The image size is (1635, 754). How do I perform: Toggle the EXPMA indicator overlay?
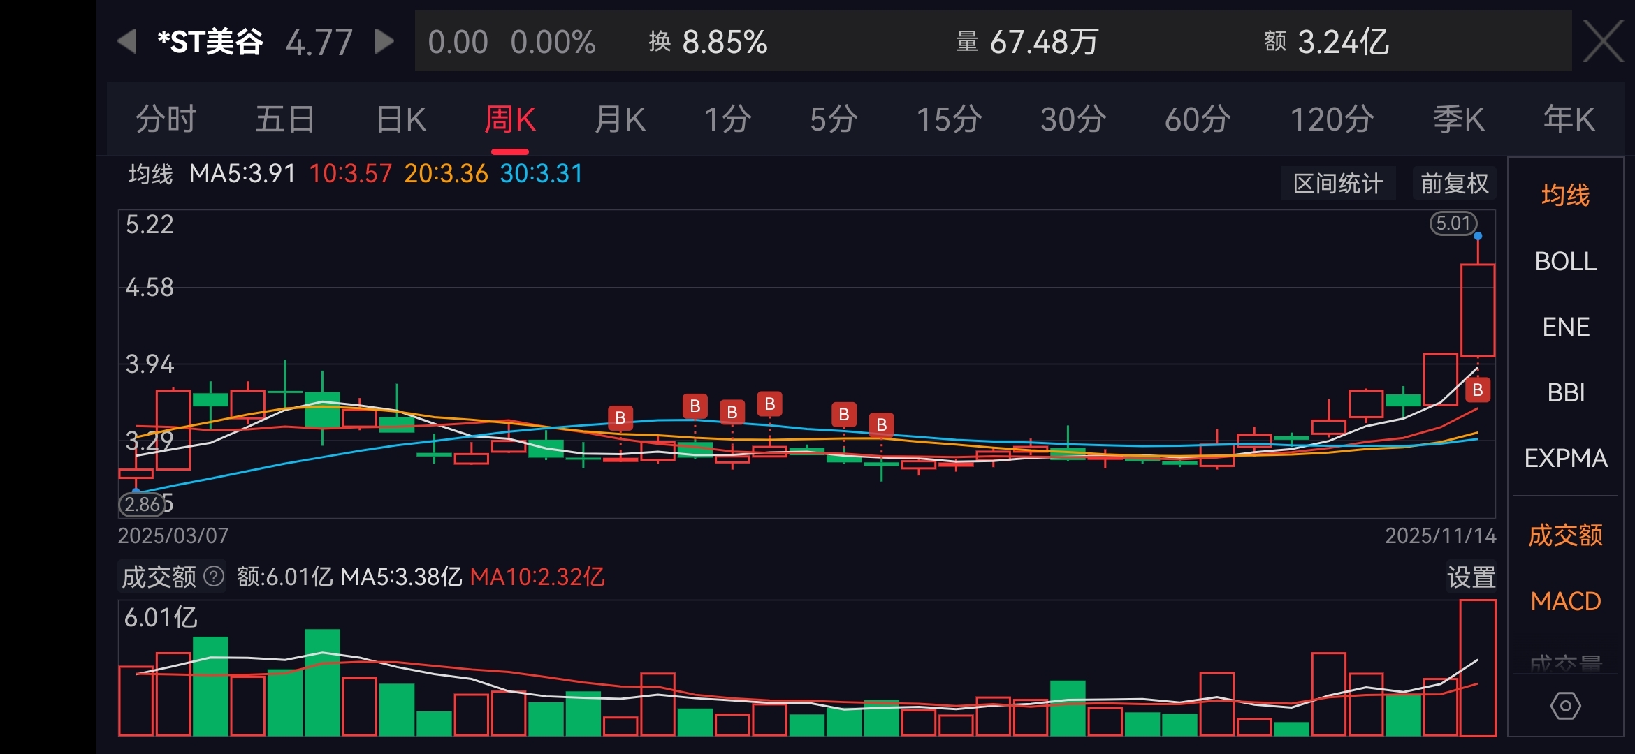coord(1565,458)
